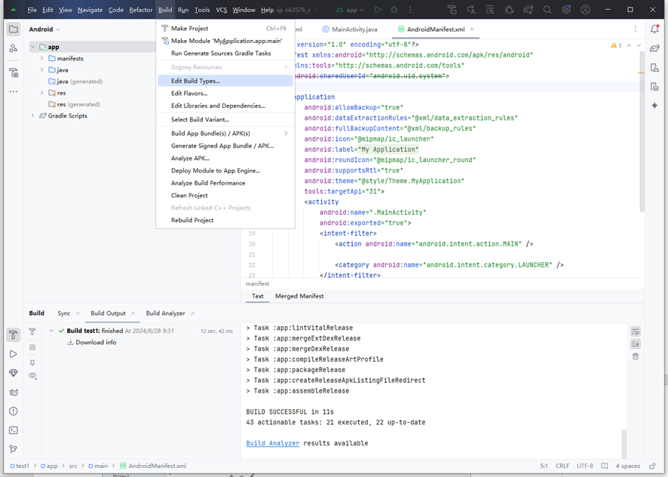
Task: Select Make Project menu item
Action: tap(225, 29)
